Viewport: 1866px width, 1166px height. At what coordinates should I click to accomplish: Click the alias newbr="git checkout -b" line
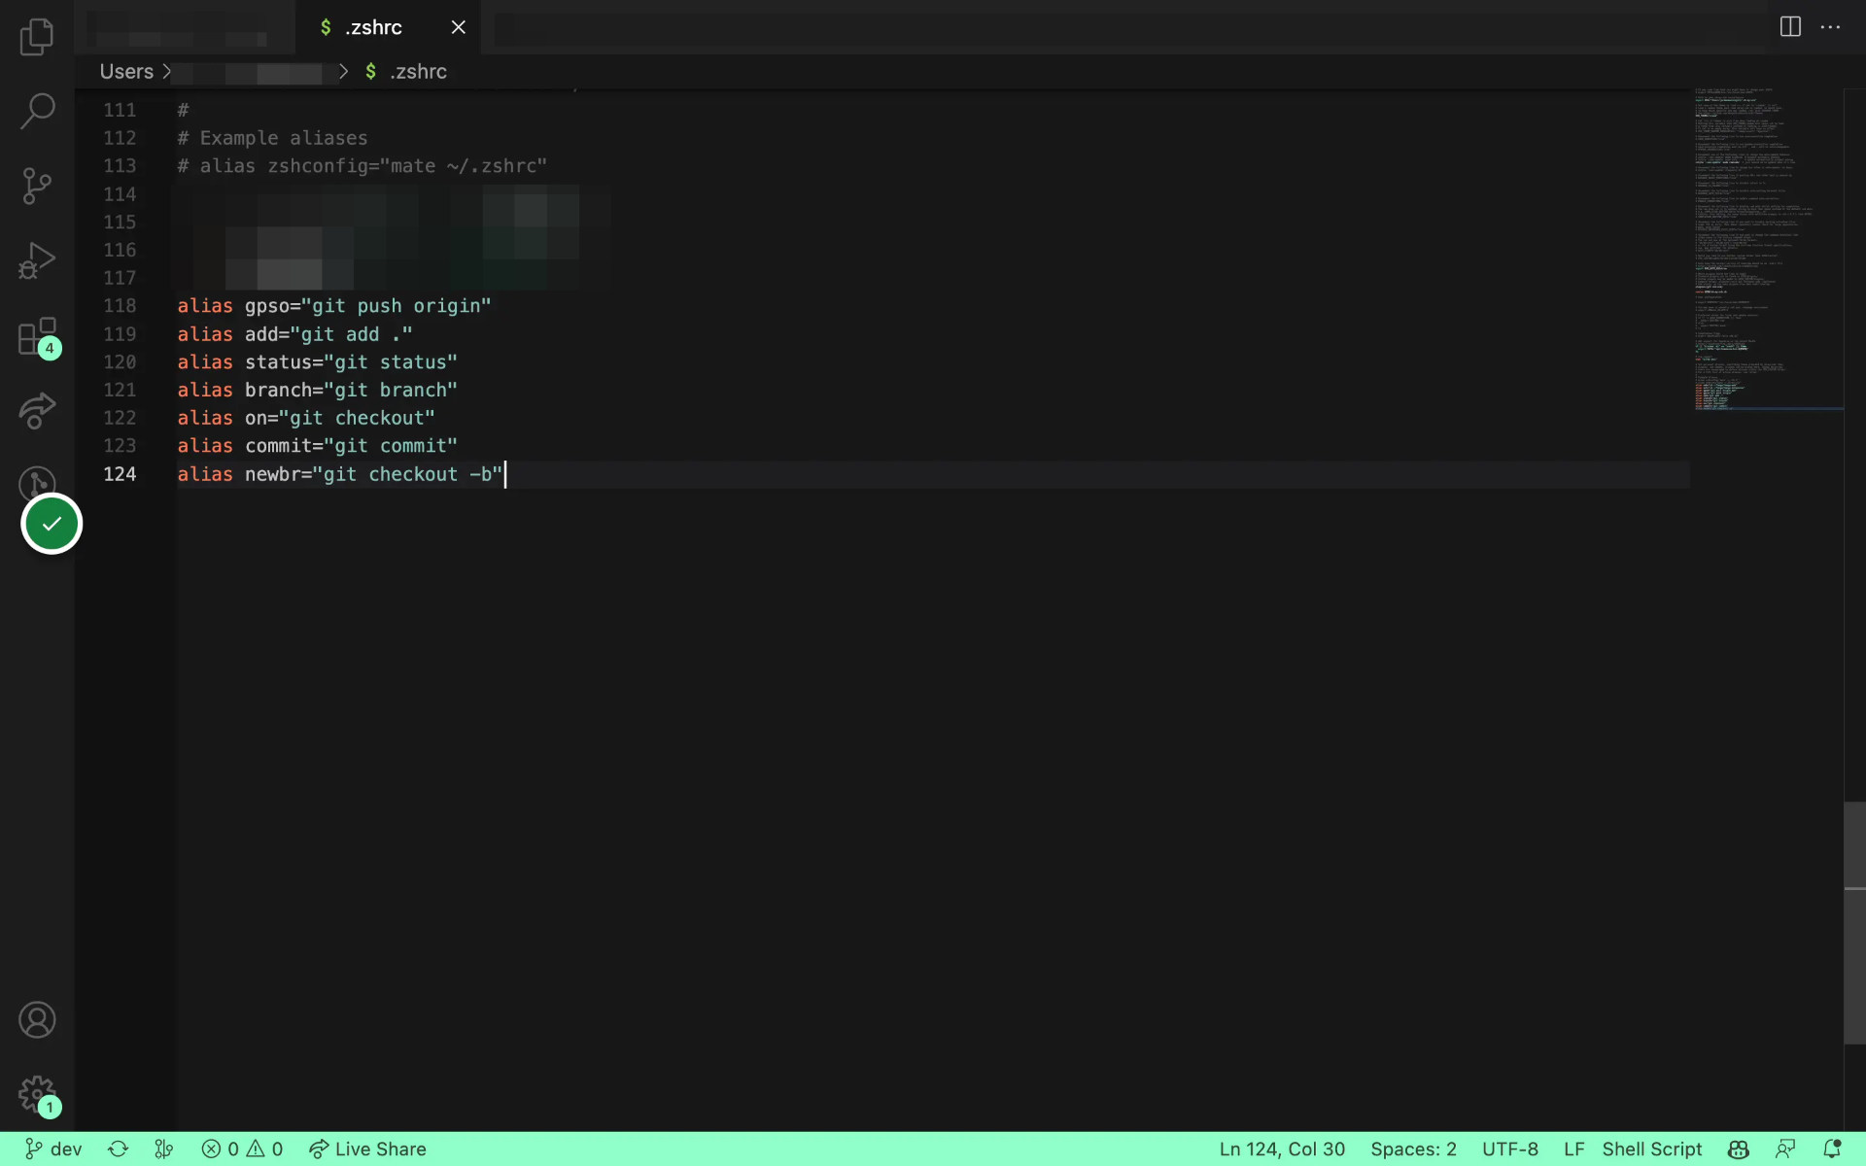(340, 474)
